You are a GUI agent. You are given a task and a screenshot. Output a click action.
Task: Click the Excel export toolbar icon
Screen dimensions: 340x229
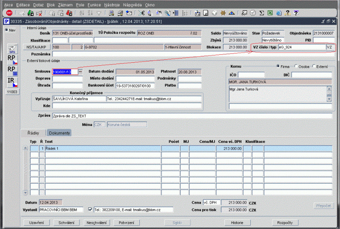pos(270,13)
